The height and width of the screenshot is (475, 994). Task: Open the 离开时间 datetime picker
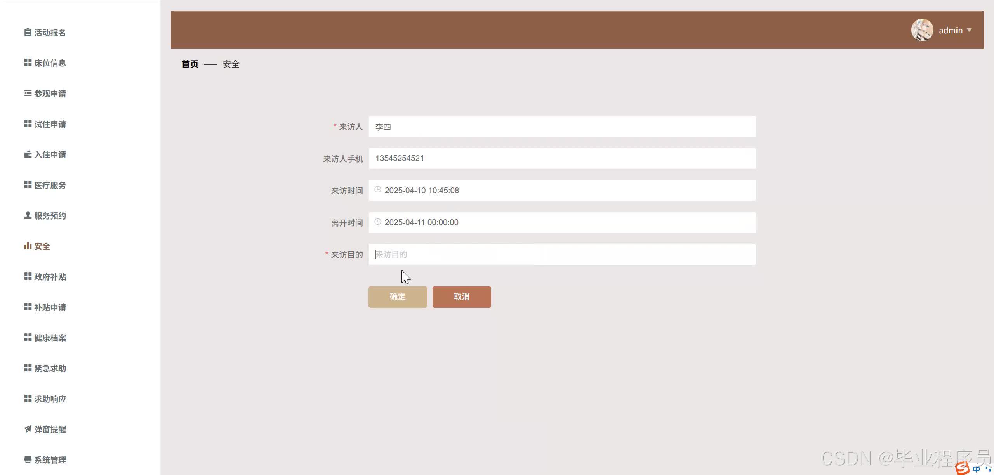point(561,222)
